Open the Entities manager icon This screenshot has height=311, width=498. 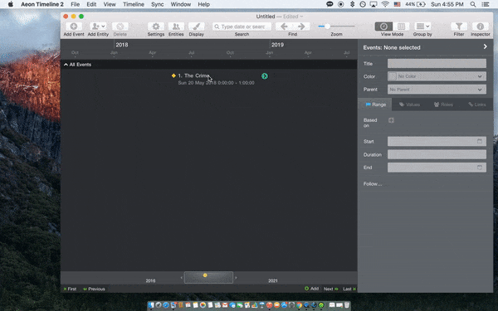point(176,27)
